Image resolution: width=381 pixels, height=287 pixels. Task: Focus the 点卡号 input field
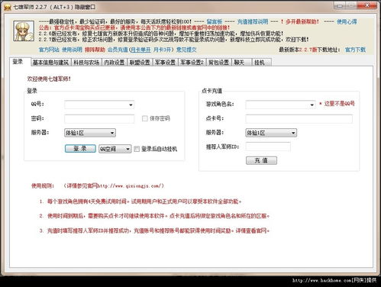coord(299,119)
